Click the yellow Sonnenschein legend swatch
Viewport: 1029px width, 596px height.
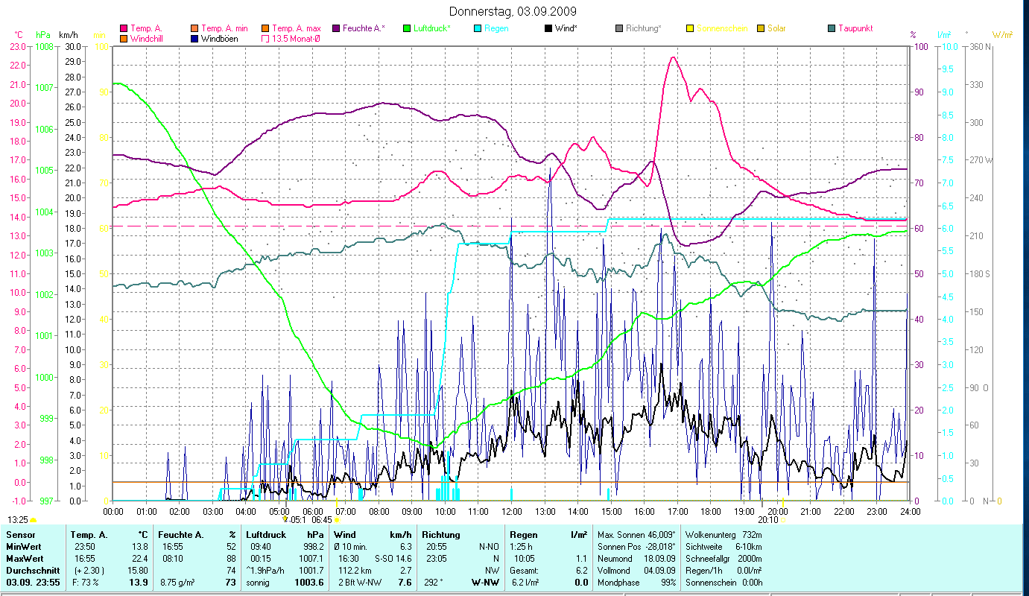(x=689, y=28)
